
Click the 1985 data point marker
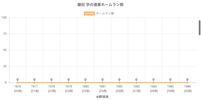(x=170, y=82)
